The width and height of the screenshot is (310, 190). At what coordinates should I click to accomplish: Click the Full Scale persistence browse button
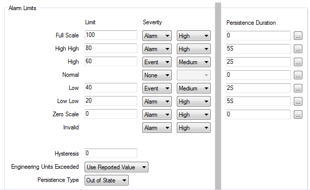(x=298, y=36)
